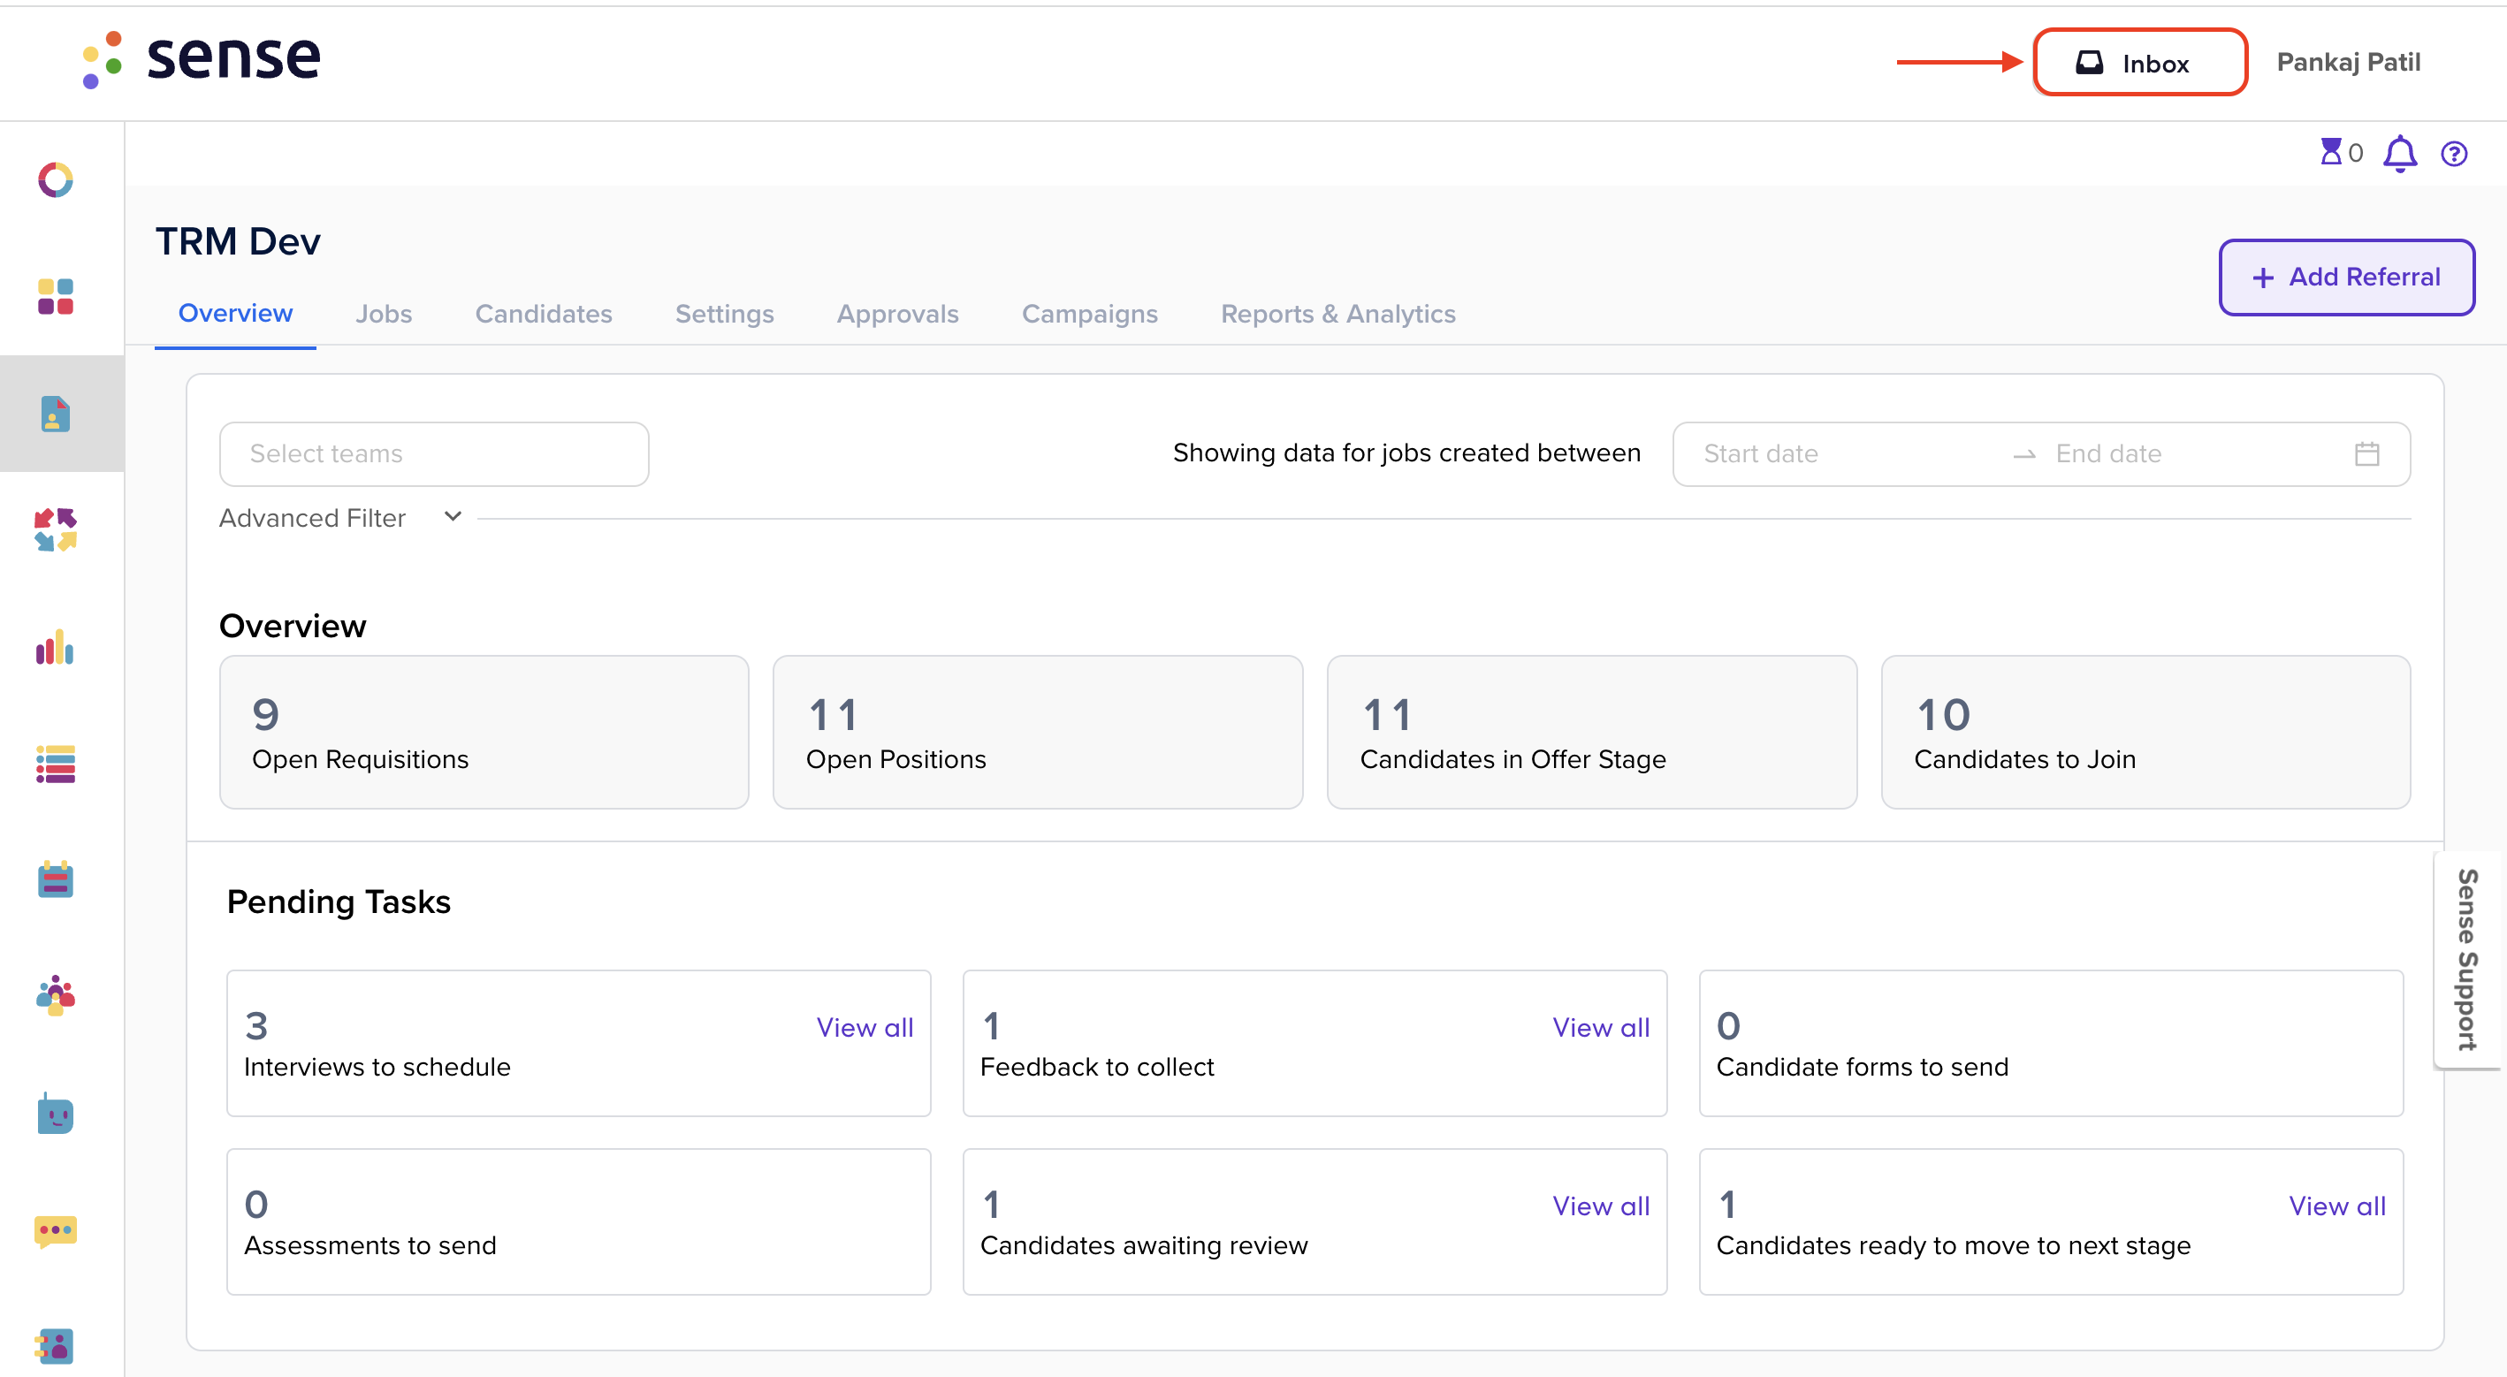This screenshot has height=1377, width=2507.
Task: Open the Sense Support side tab
Action: (x=2467, y=960)
